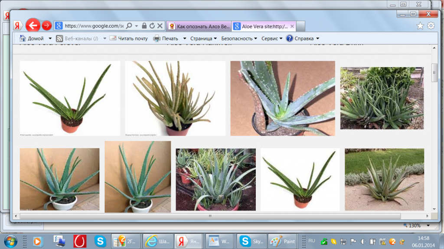This screenshot has height=249, width=444.
Task: Click the horizontal scrollbar at page bottom
Action: [x=210, y=215]
